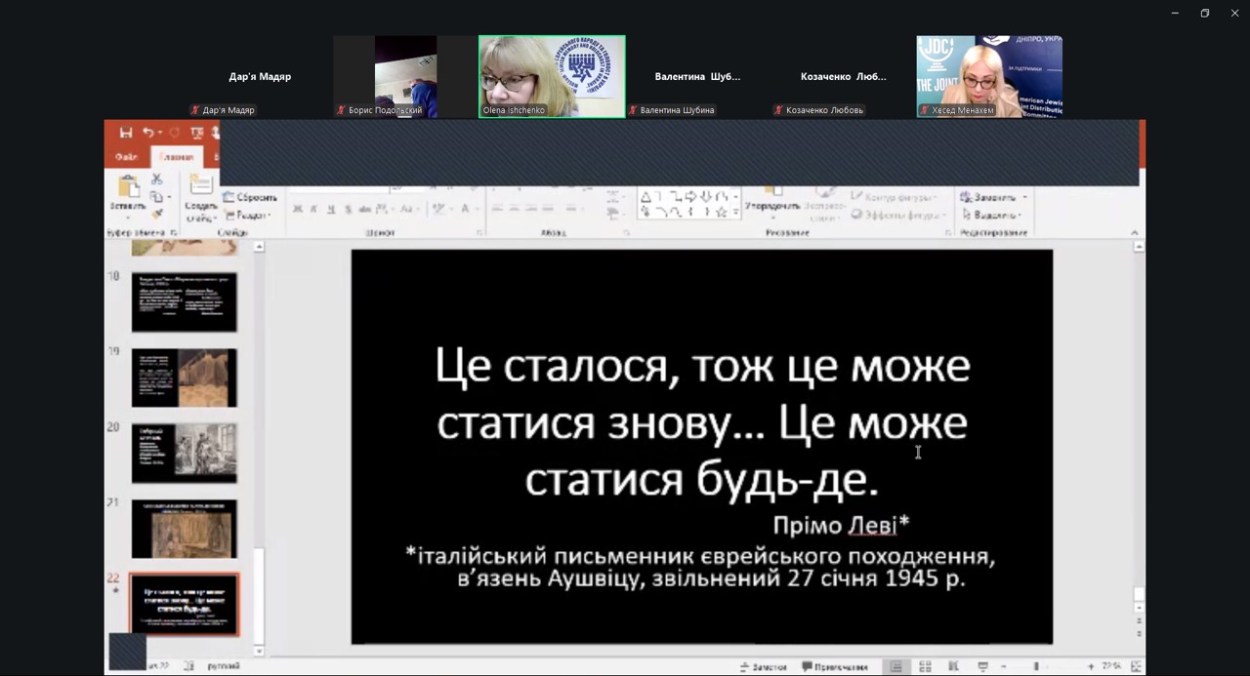1250x676 pixels.
Task: Click the Сбросить reset button
Action: 250,197
